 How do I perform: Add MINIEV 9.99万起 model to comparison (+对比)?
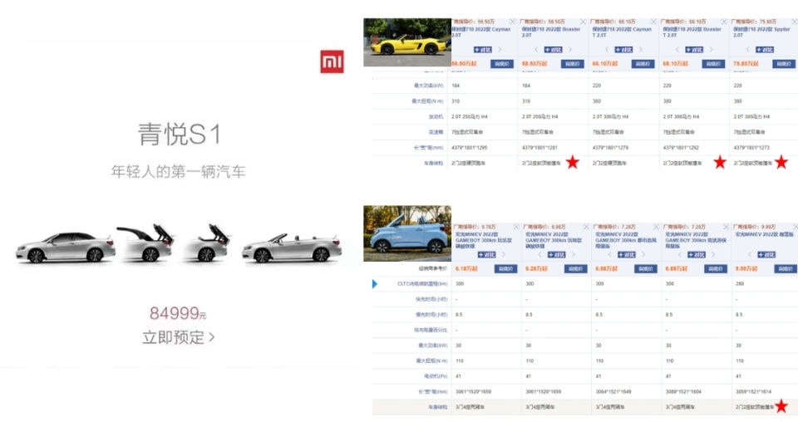[766, 254]
